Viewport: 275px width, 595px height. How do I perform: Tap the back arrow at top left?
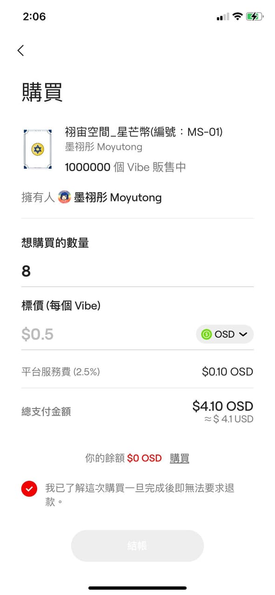coord(20,50)
